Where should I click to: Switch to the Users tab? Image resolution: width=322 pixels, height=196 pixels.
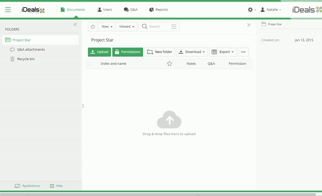tap(105, 10)
